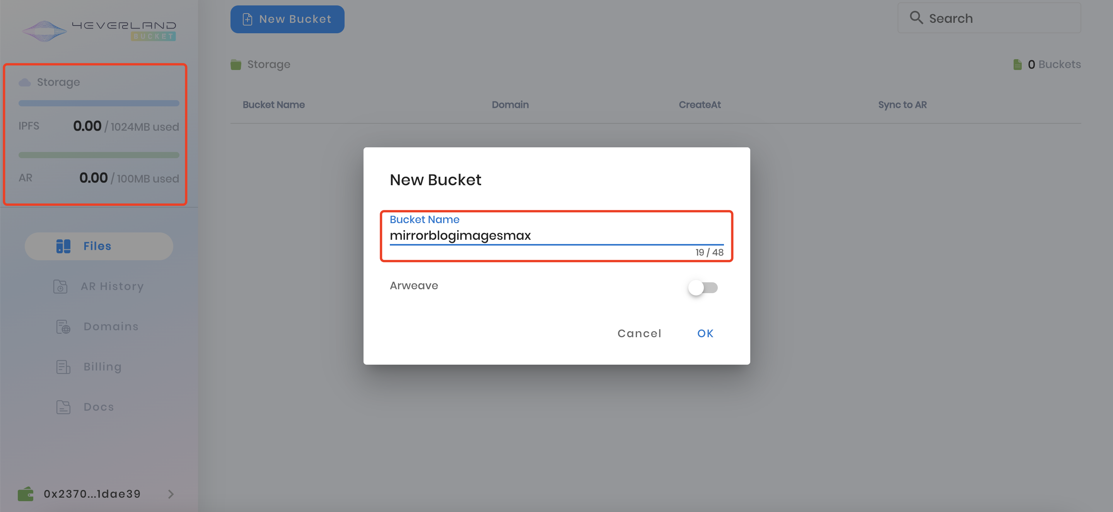Viewport: 1113px width, 512px height.
Task: Click the CreateAt column header
Action: point(700,105)
